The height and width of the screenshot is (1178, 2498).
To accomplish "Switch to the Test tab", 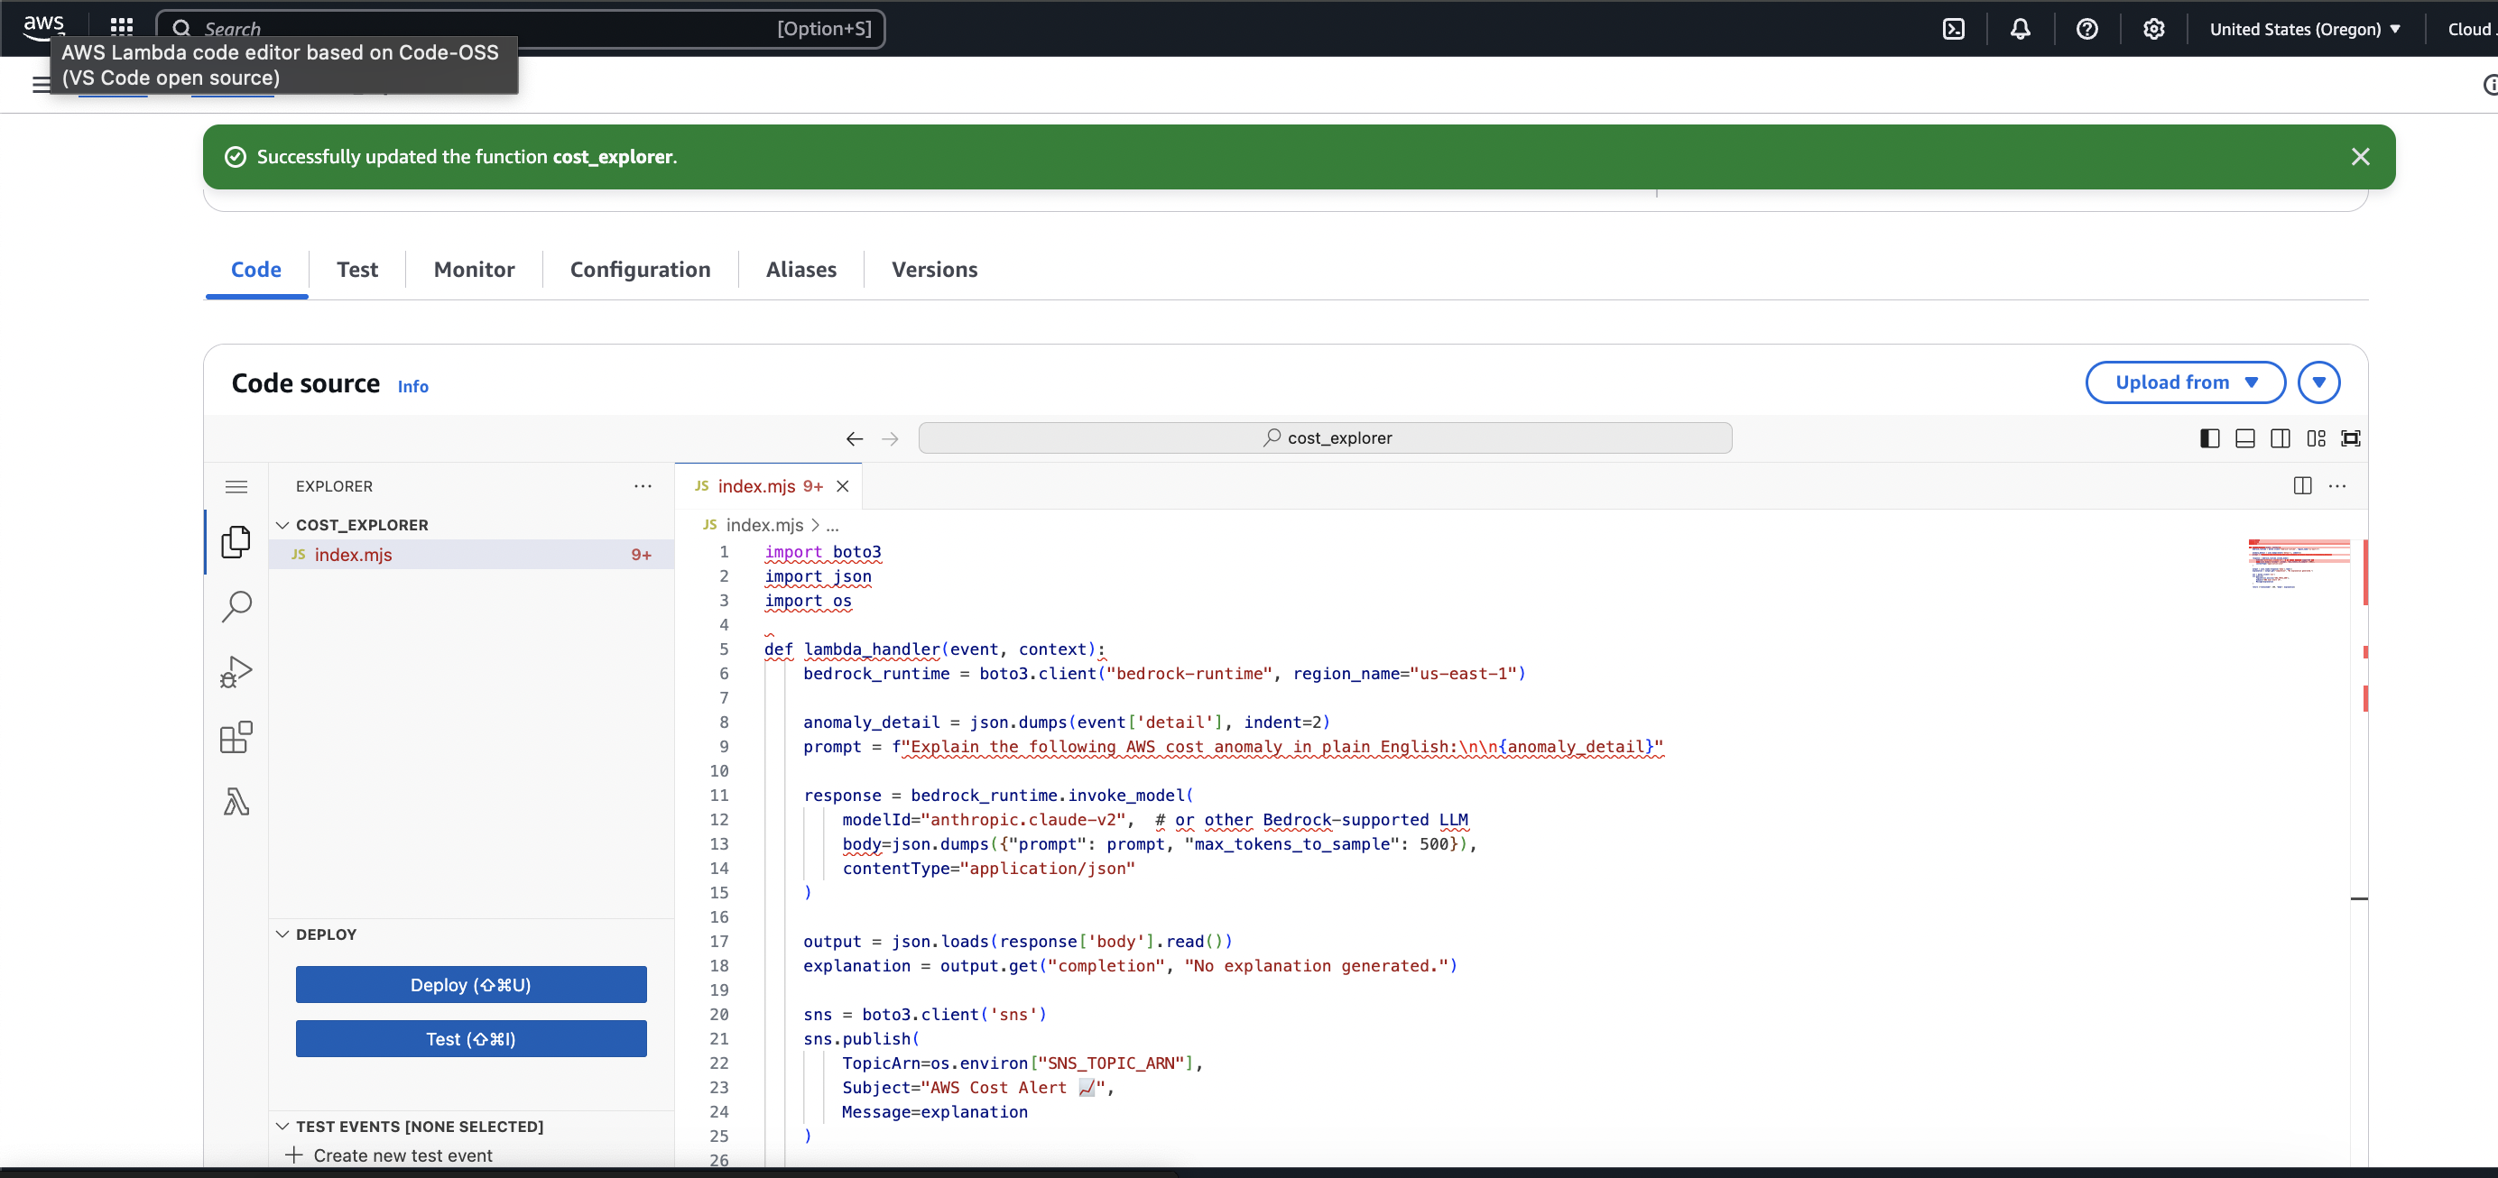I will [356, 270].
